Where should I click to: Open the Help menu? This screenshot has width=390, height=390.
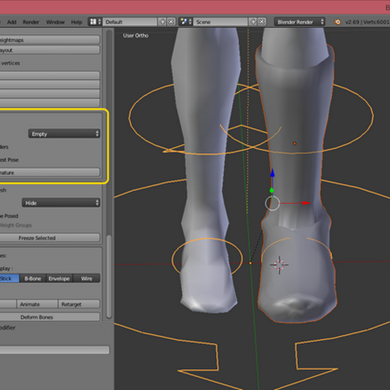(77, 22)
